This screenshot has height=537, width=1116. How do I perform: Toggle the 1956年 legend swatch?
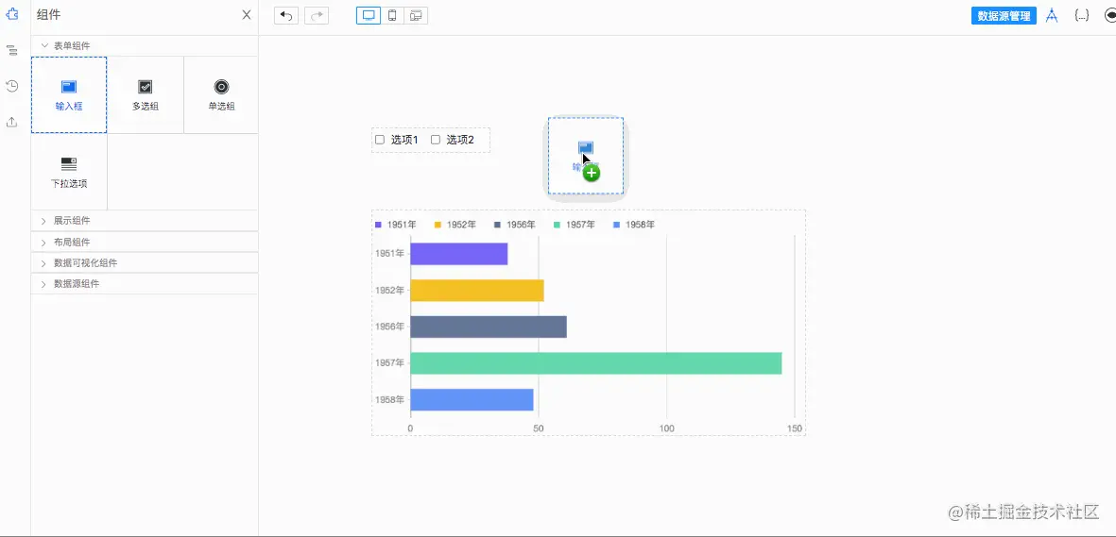tap(498, 225)
